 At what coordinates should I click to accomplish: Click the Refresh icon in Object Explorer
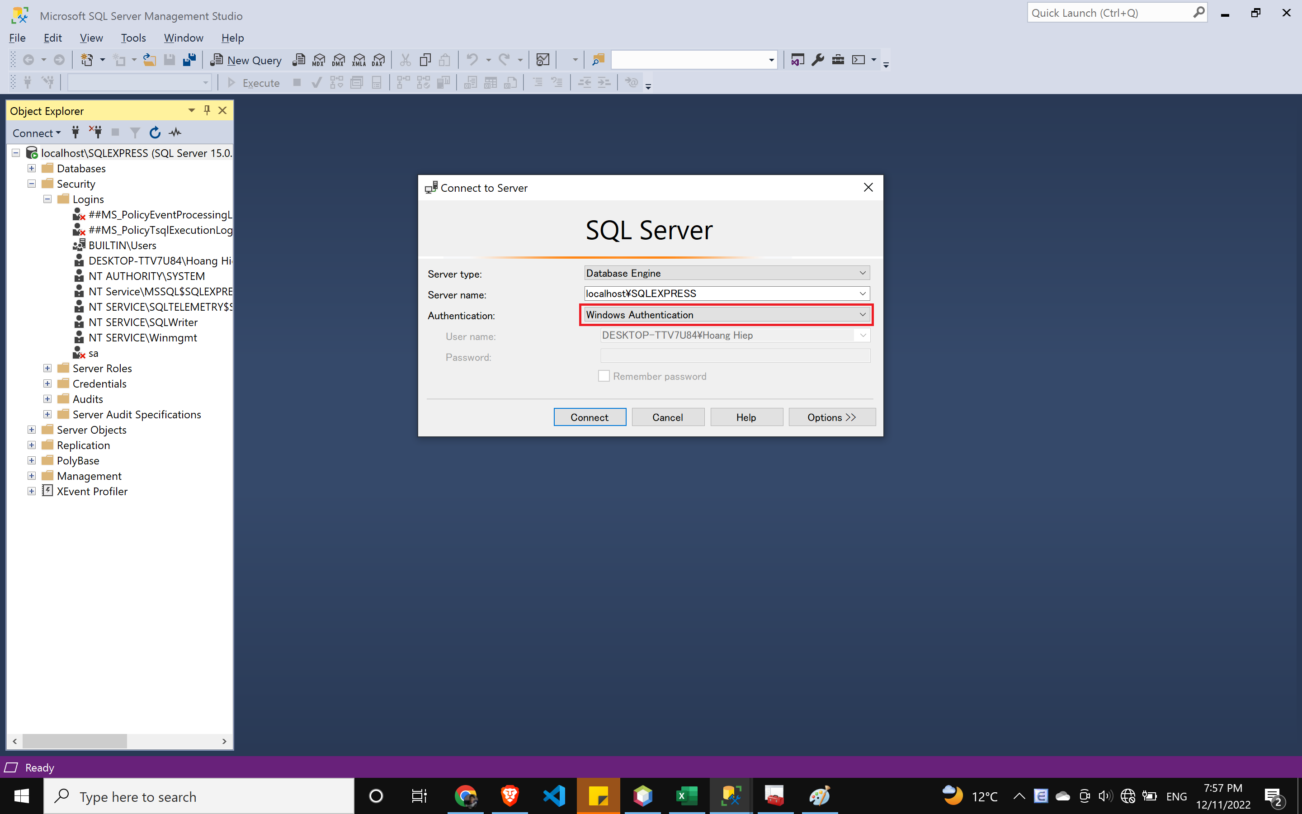[155, 133]
